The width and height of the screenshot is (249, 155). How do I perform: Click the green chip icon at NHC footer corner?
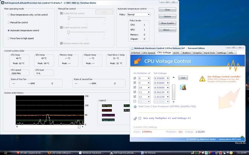pyautogui.click(x=242, y=137)
